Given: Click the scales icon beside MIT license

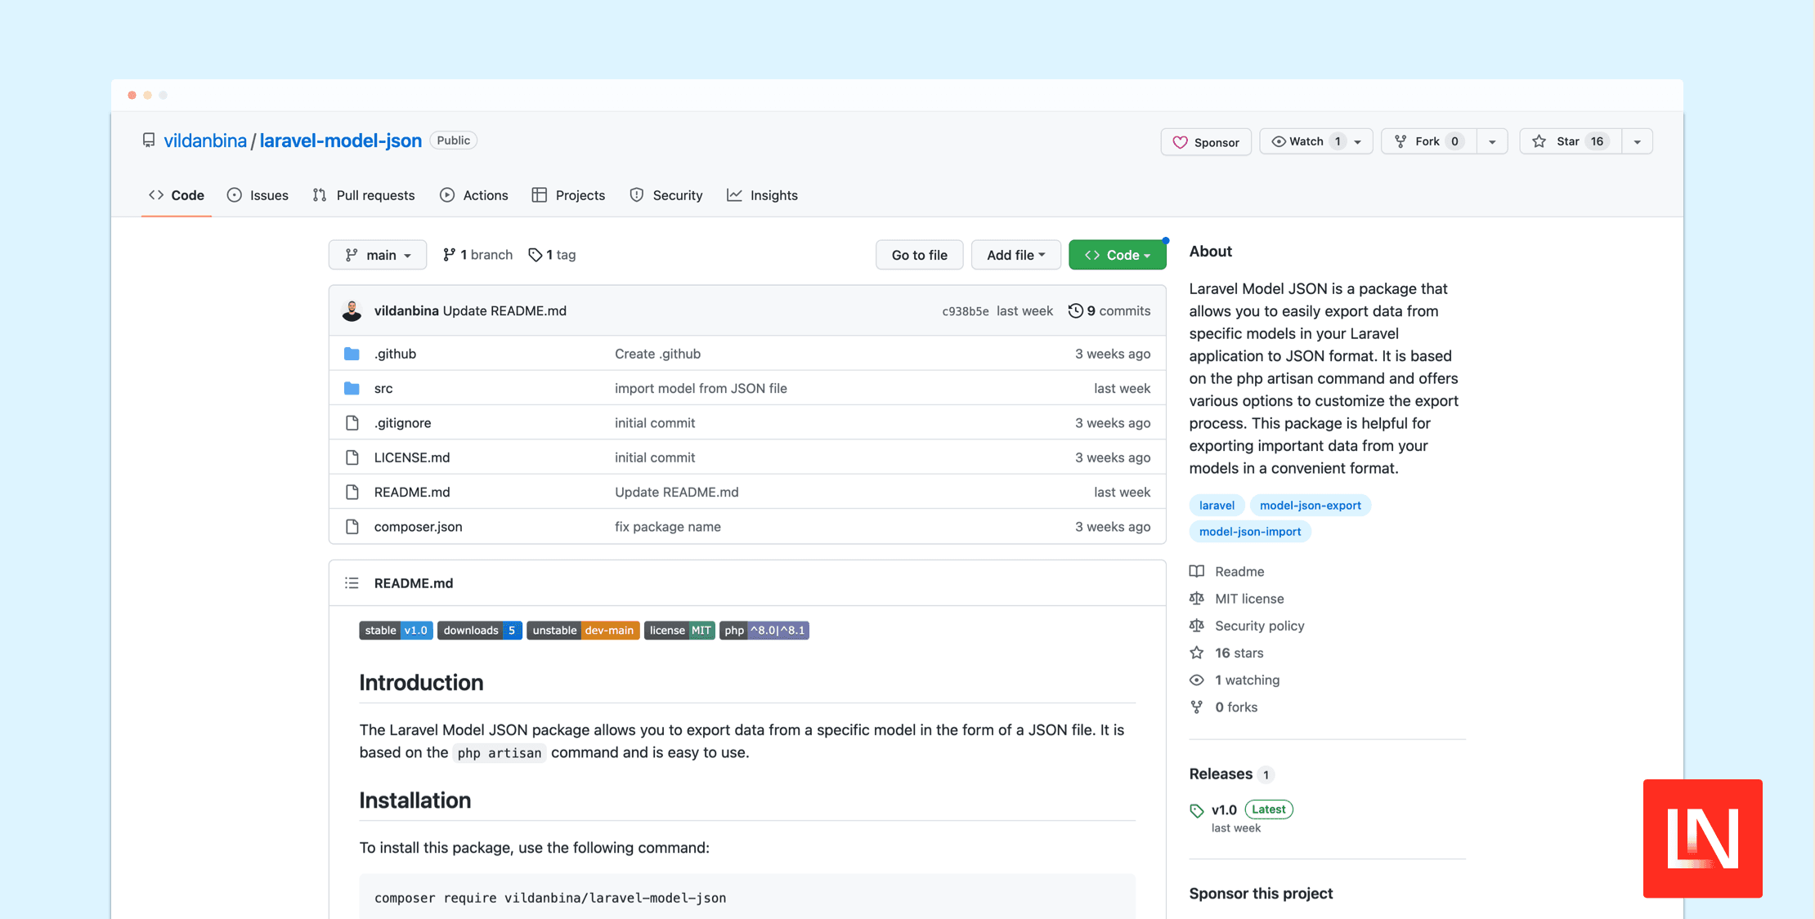Looking at the screenshot, I should 1197,598.
